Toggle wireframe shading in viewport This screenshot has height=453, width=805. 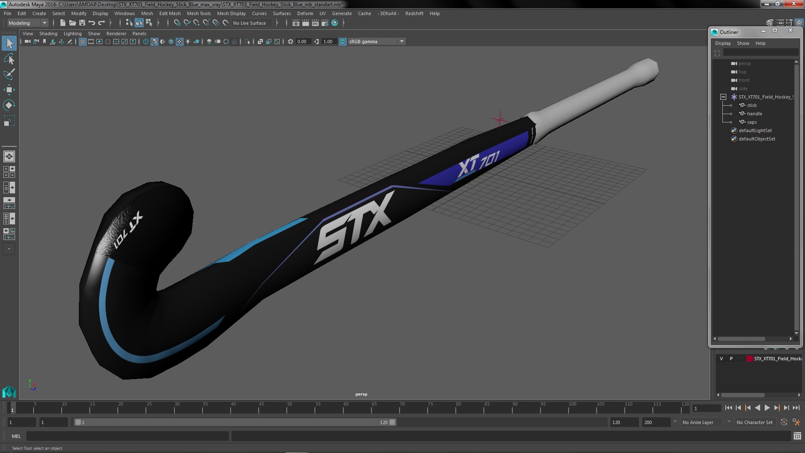pos(146,42)
